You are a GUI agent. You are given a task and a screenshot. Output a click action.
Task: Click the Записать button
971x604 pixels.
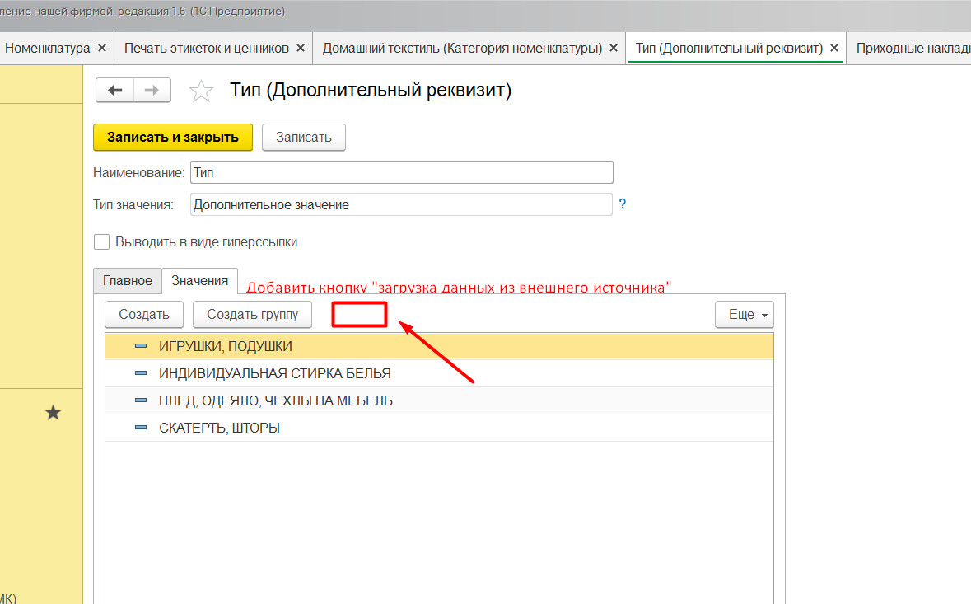(x=303, y=138)
